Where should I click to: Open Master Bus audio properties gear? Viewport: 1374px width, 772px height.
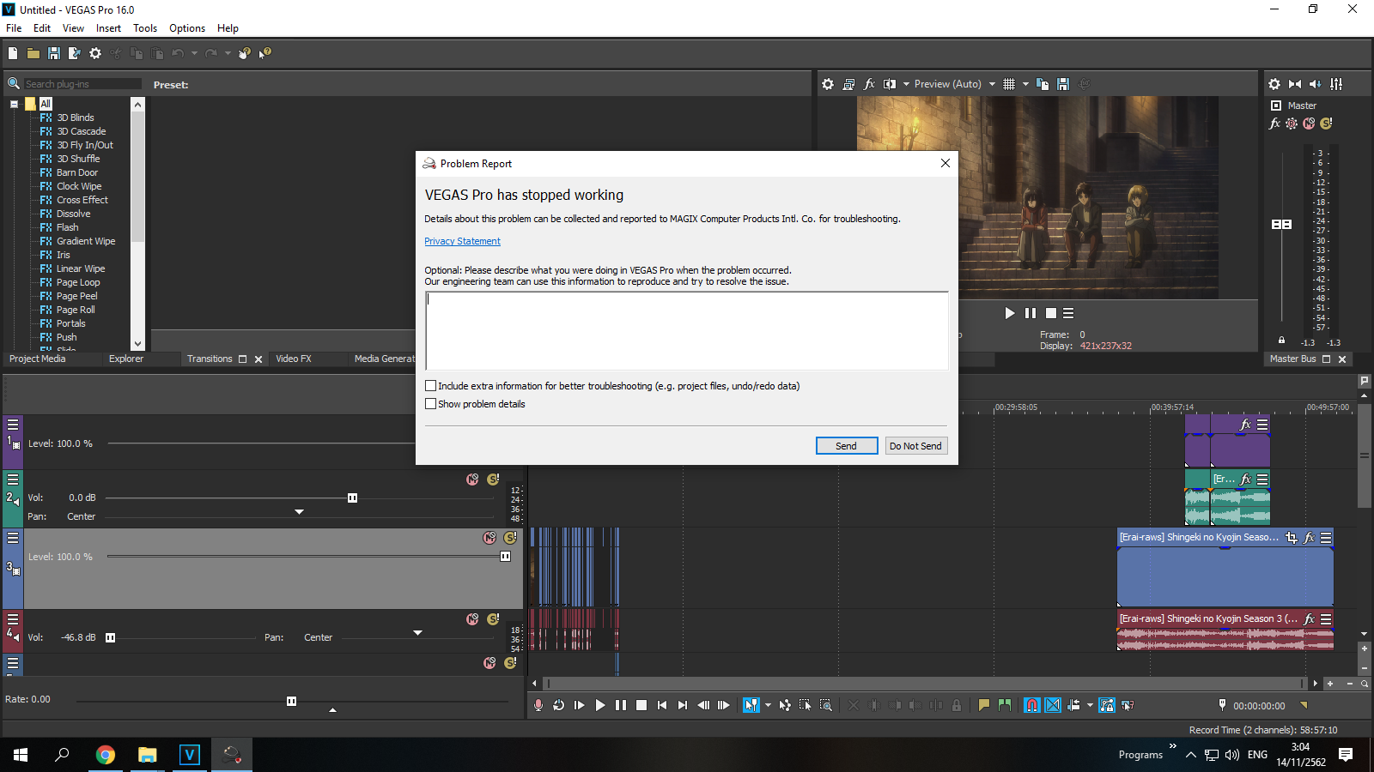[1274, 84]
